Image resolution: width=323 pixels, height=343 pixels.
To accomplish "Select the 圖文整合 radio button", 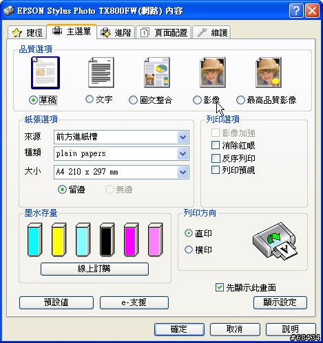I will click(x=133, y=100).
